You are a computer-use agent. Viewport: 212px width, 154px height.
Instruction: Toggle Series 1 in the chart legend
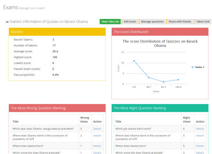coord(197,67)
